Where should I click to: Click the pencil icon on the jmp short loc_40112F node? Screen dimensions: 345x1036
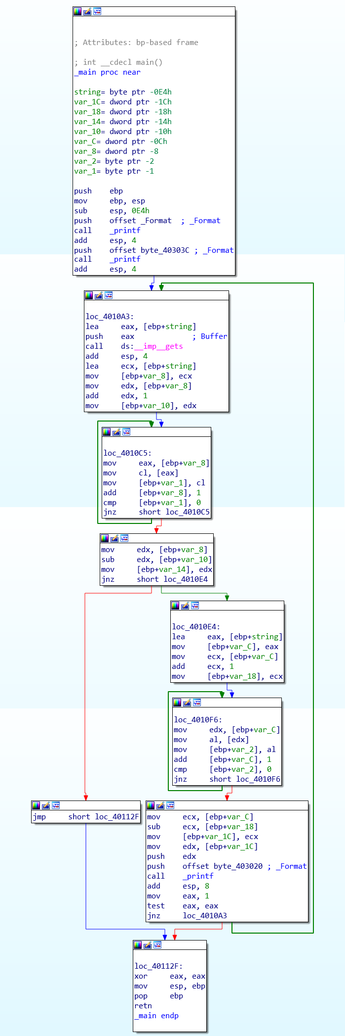click(x=46, y=805)
